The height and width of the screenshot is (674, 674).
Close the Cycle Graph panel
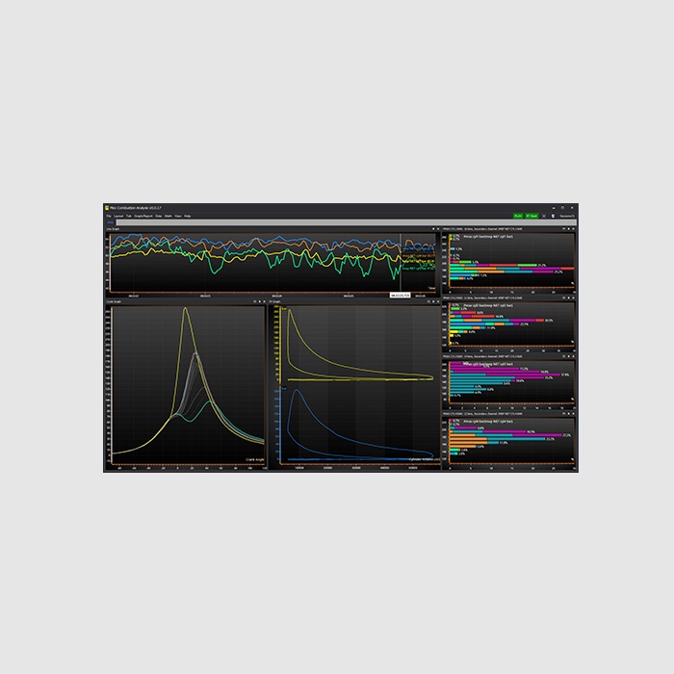click(x=265, y=301)
